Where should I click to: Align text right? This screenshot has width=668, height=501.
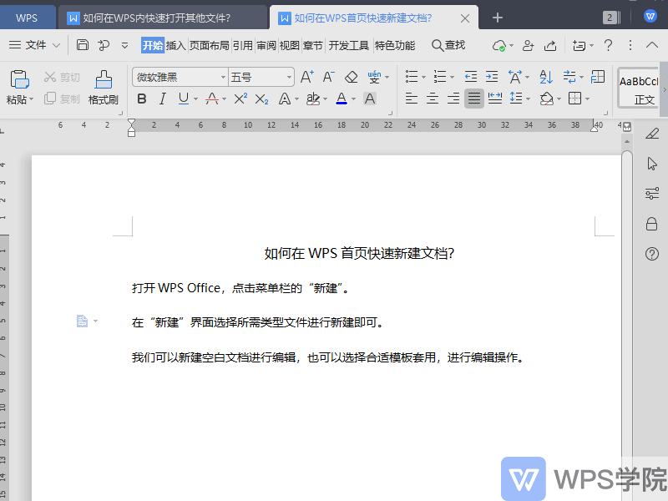453,99
